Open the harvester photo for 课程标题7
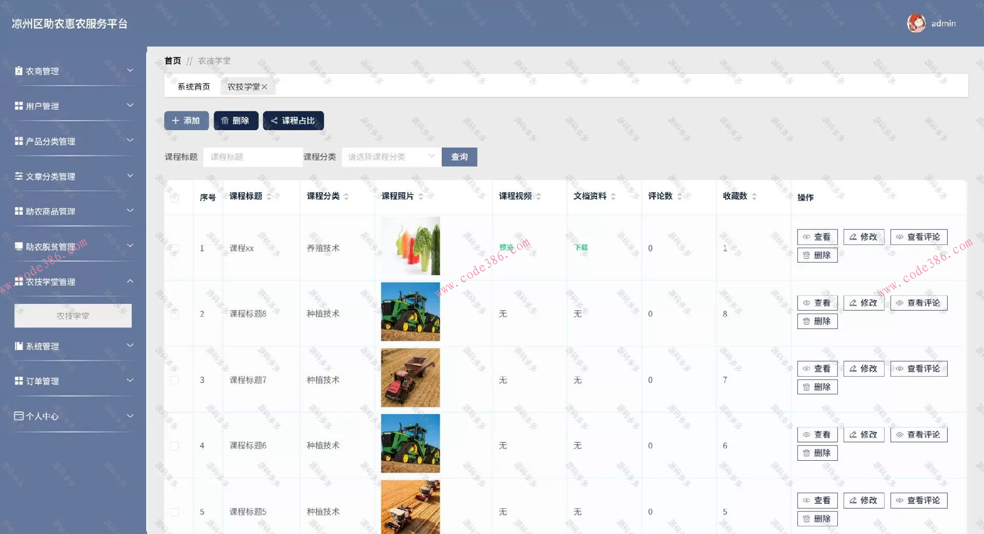This screenshot has width=984, height=534. [x=411, y=378]
